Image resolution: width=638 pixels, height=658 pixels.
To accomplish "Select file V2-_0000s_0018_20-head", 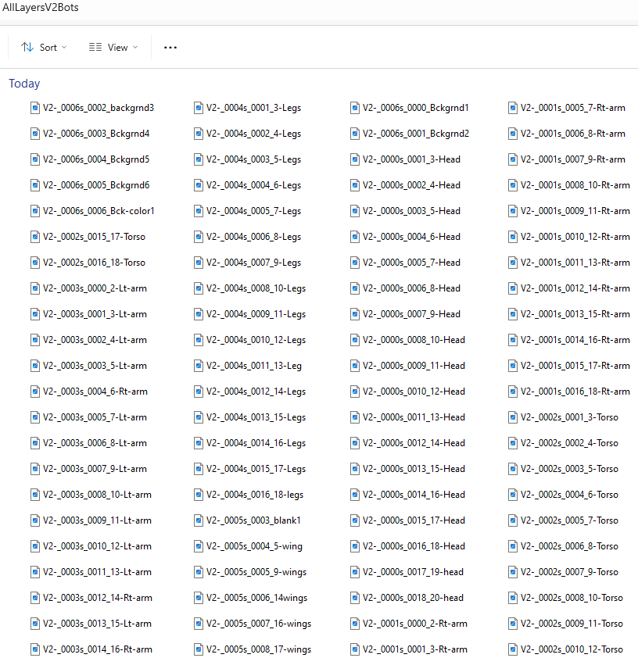I will click(x=407, y=598).
